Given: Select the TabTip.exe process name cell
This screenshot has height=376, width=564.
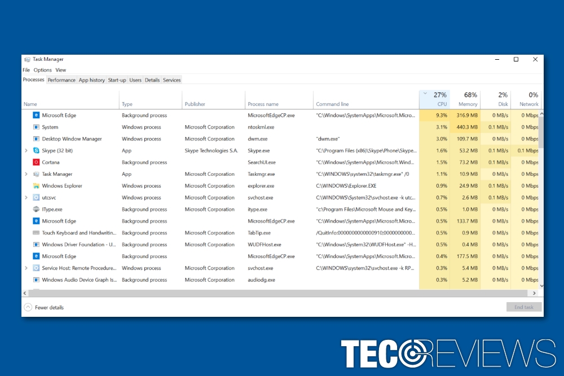Looking at the screenshot, I should (259, 233).
